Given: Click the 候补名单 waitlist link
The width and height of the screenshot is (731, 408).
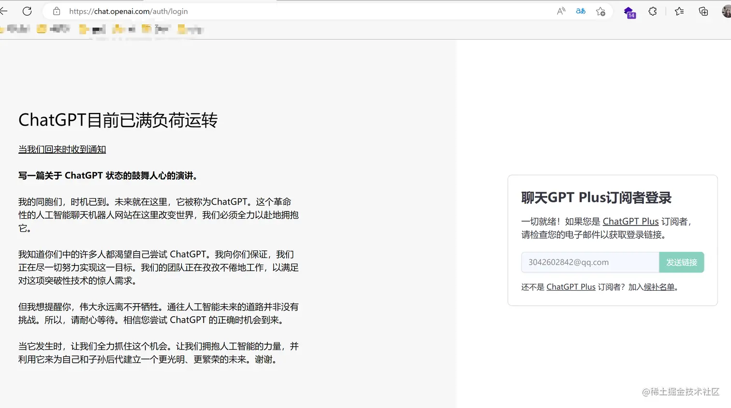Looking at the screenshot, I should pyautogui.click(x=659, y=287).
